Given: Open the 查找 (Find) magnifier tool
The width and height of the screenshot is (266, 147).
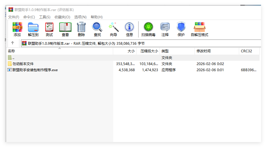Looking at the screenshot, I should (97, 27).
